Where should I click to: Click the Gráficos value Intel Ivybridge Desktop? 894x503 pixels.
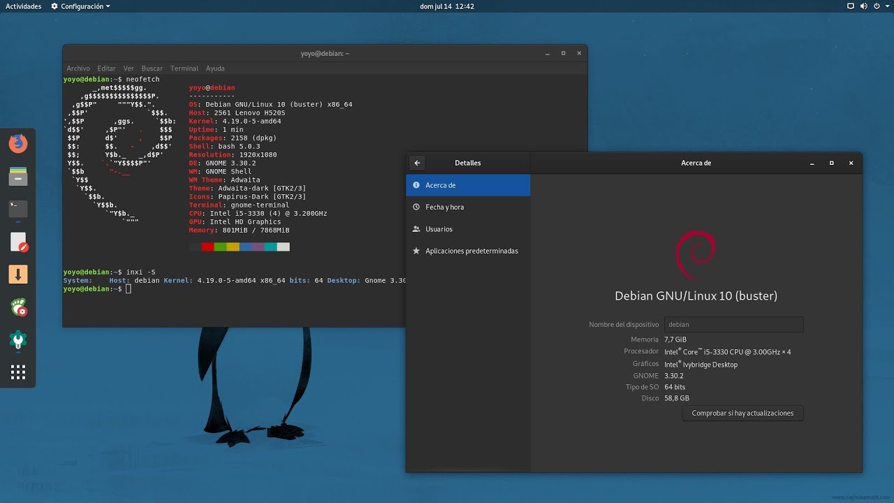point(701,364)
